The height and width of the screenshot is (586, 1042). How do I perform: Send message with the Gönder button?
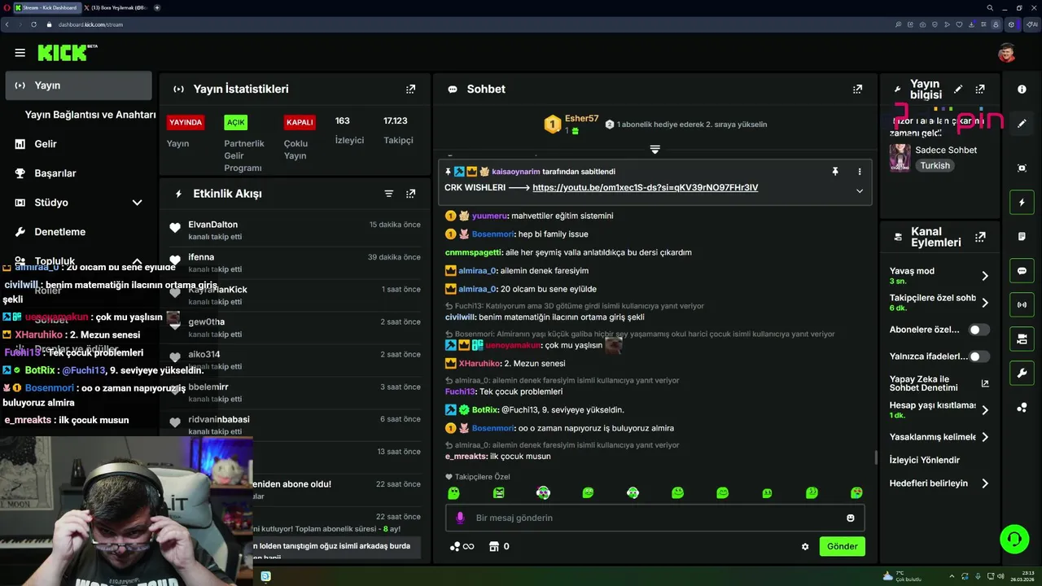pyautogui.click(x=842, y=547)
